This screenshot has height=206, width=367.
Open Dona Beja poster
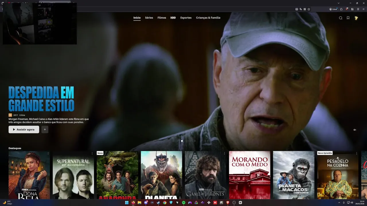click(29, 175)
